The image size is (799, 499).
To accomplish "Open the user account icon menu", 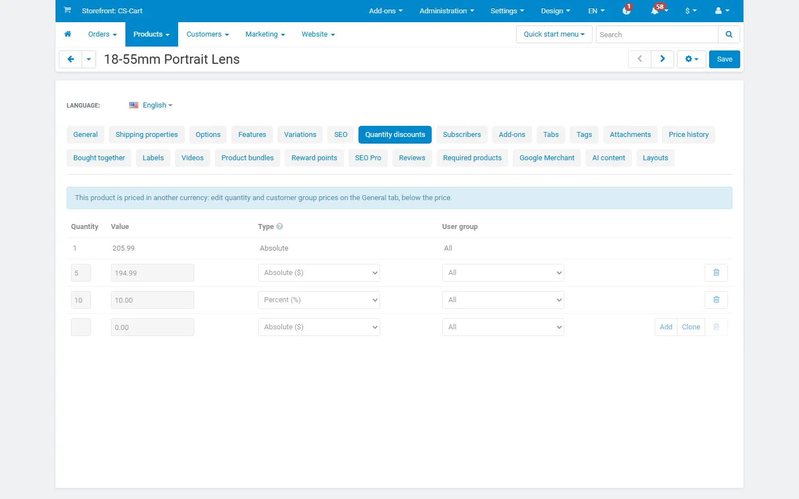I will coord(722,11).
